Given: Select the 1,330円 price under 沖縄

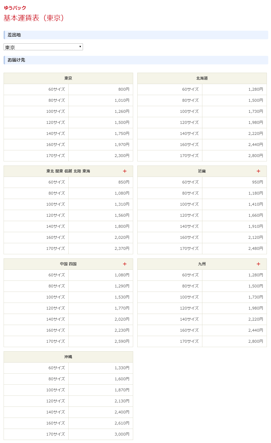Looking at the screenshot, I should [122, 368].
